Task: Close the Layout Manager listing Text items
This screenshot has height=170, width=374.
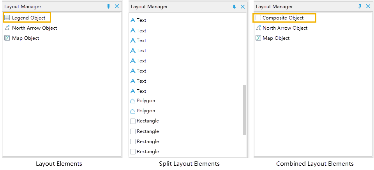Action: [243, 7]
